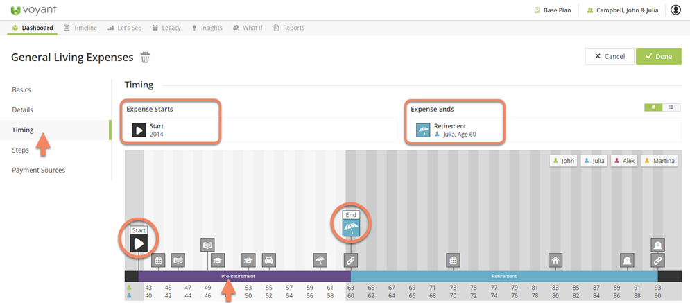Viewport: 690px width, 303px height.
Task: Select the calendar event icon at age 73
Action: (453, 261)
